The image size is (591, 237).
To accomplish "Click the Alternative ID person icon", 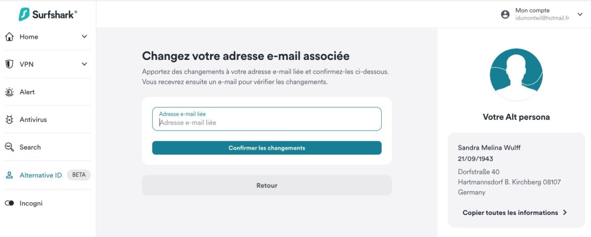I will click(x=9, y=175).
